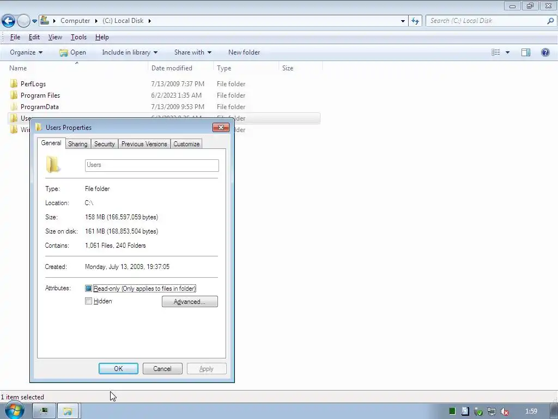This screenshot has width=558, height=419.
Task: Expand the Share with dropdown
Action: [193, 52]
